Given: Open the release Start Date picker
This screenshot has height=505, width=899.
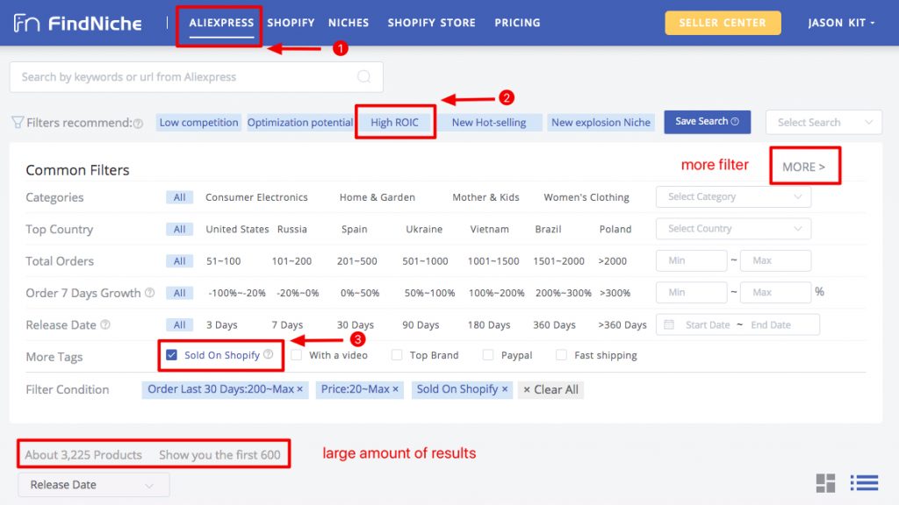Looking at the screenshot, I should [708, 324].
